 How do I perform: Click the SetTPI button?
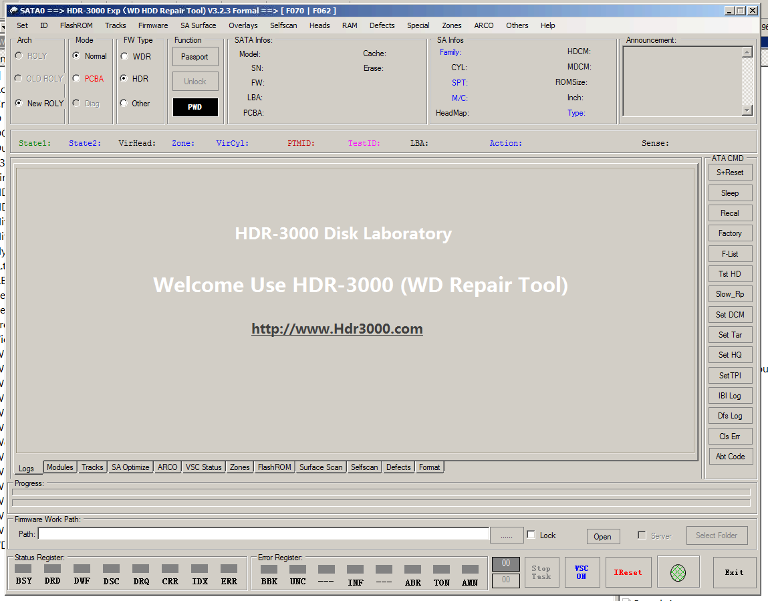[x=730, y=375]
